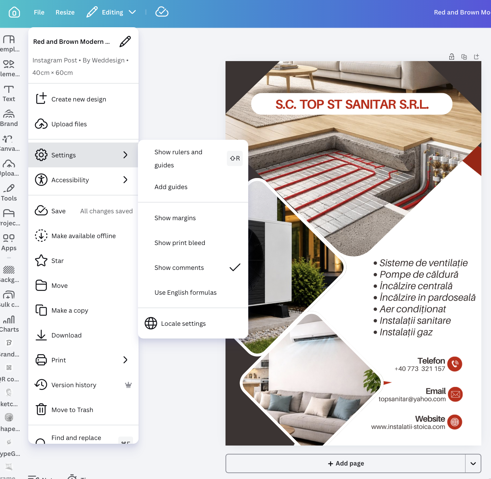Open the Text sidebar panel
Image resolution: width=491 pixels, height=479 pixels.
point(9,94)
